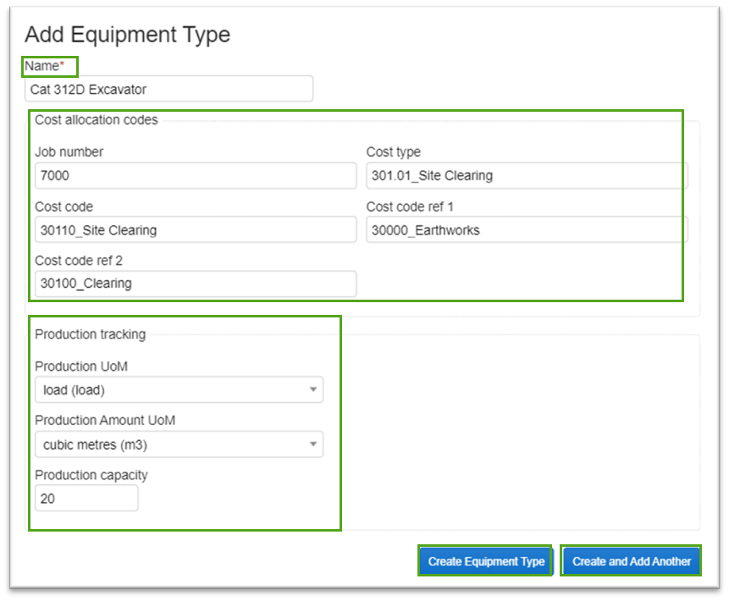Click the Cost code ref 1 field with 30000_Earthworks

tap(526, 229)
